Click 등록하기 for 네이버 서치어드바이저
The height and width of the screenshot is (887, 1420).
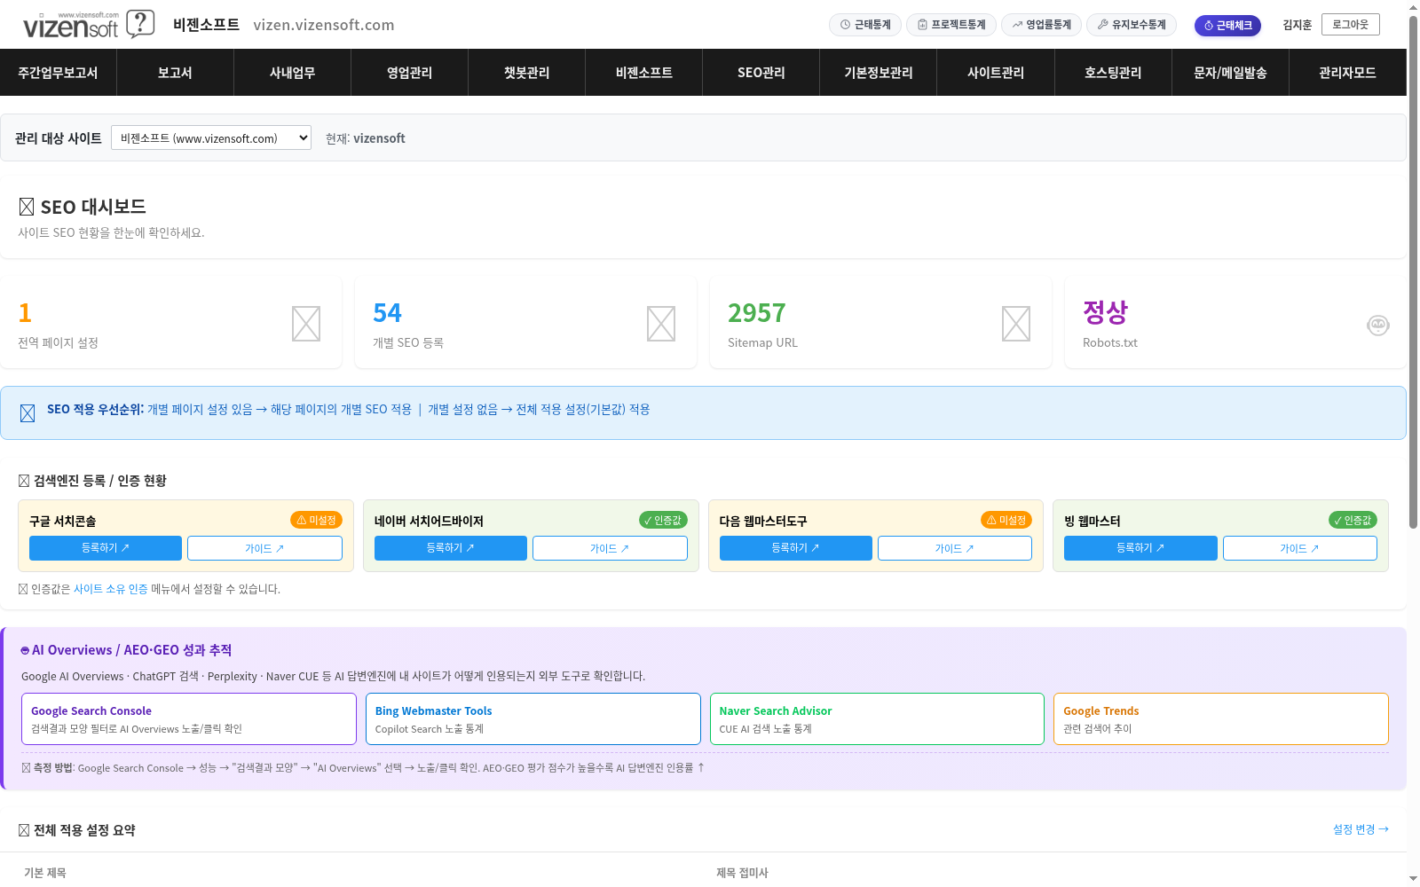(x=451, y=548)
